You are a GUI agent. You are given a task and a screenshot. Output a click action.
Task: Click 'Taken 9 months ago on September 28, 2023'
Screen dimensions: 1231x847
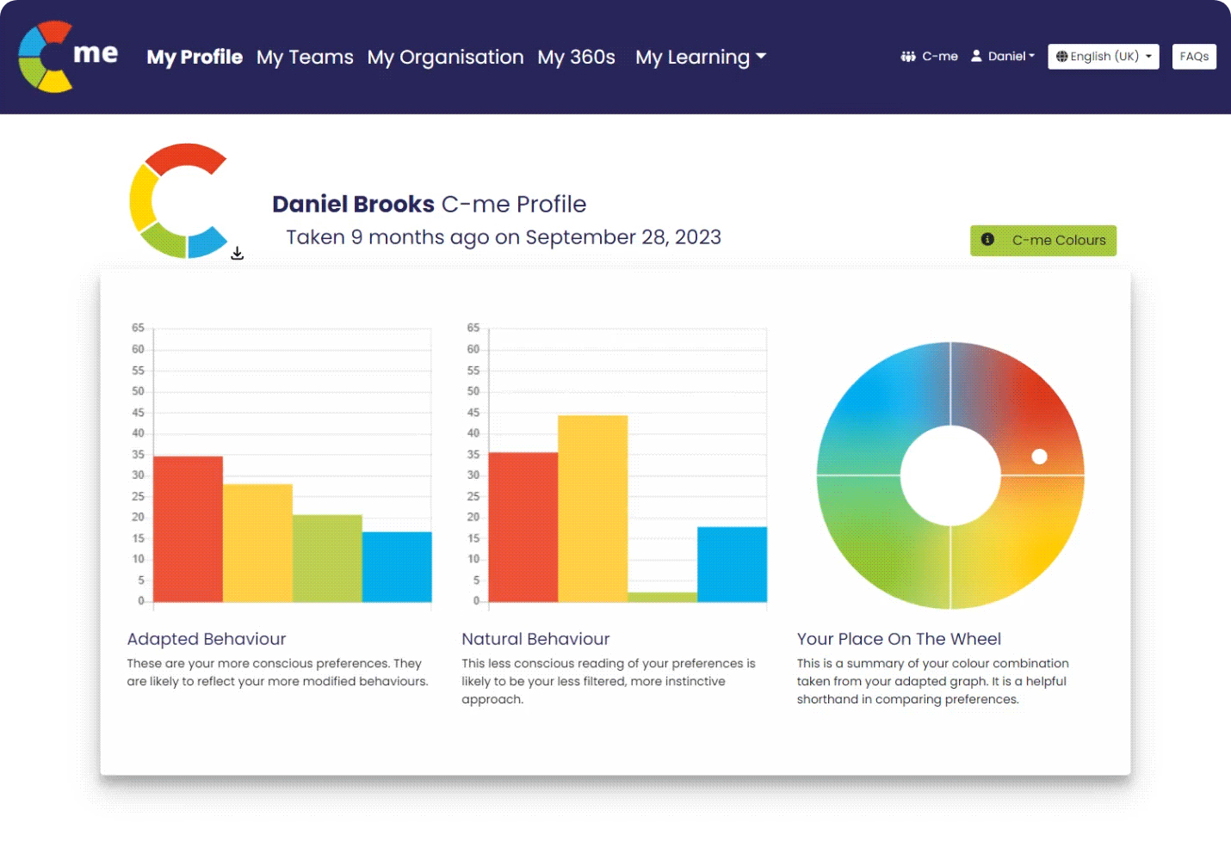point(504,237)
